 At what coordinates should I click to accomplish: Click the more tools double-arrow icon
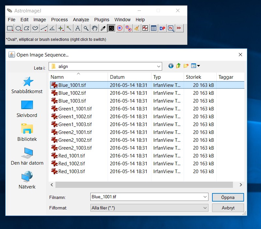[x=179, y=28]
